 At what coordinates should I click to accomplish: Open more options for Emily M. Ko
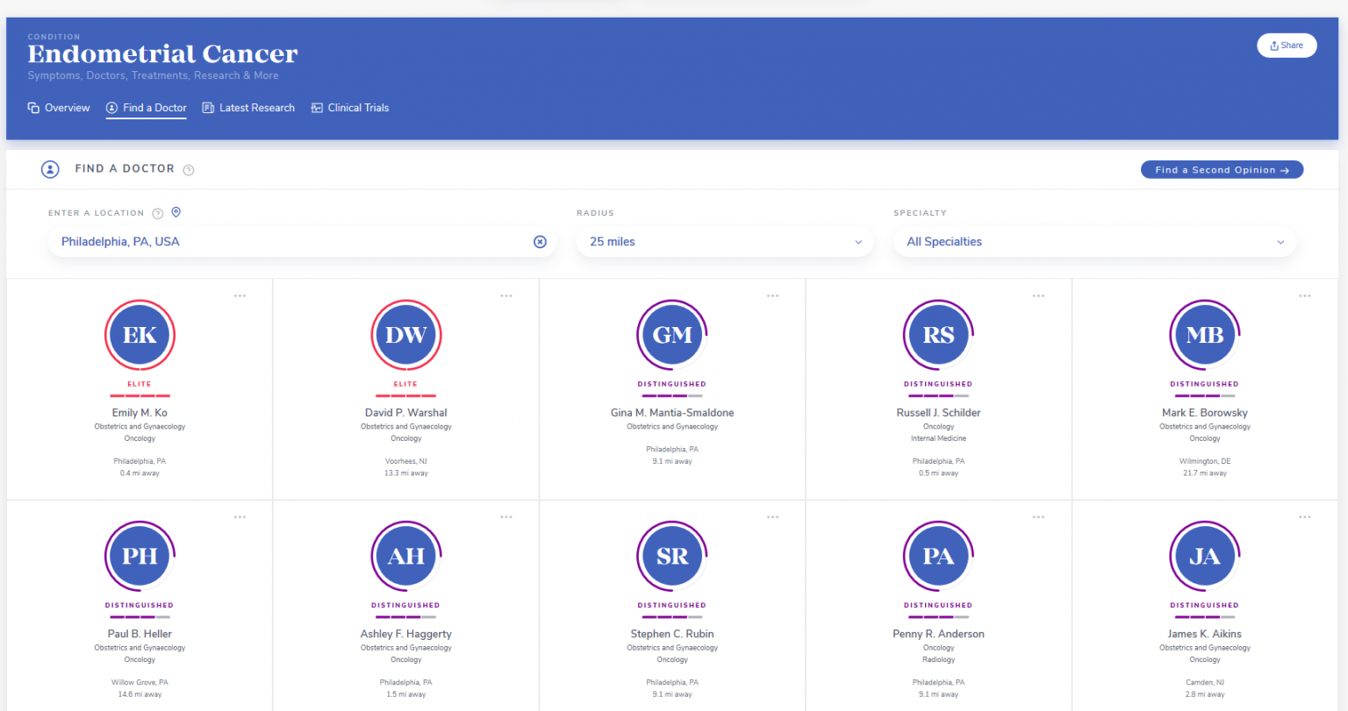click(x=240, y=296)
